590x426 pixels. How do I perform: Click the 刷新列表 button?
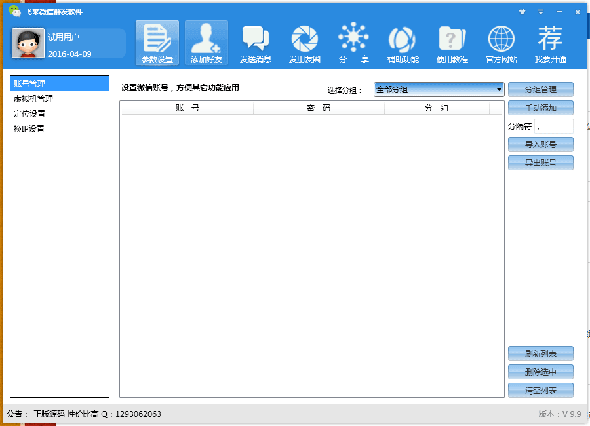tap(540, 354)
